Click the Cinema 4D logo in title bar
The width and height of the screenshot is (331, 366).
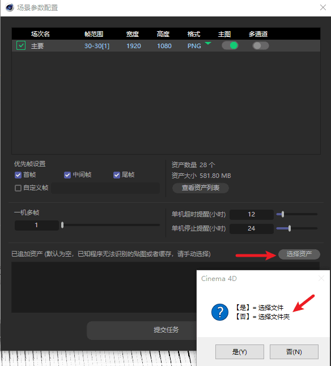(x=10, y=7)
